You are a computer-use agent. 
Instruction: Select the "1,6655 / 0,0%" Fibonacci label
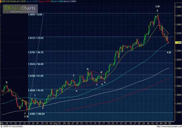click(x=35, y=15)
